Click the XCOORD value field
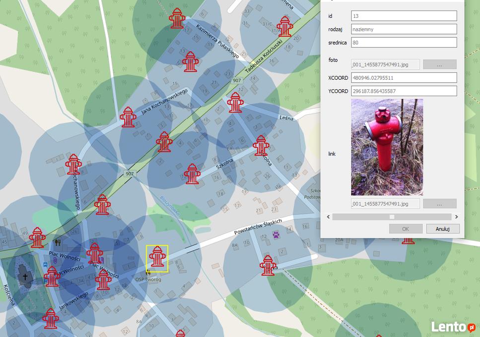Viewport: 480px width, 337px height. click(x=404, y=78)
